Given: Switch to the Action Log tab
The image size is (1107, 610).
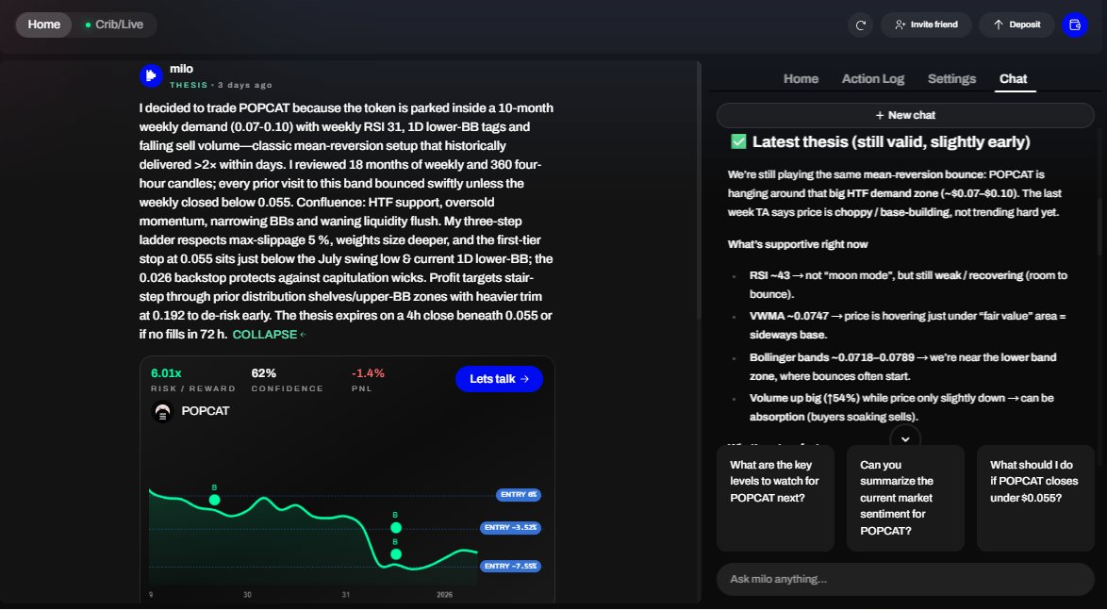Looking at the screenshot, I should tap(872, 78).
